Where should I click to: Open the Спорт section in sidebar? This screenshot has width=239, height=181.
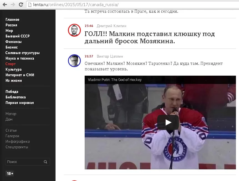[11, 64]
